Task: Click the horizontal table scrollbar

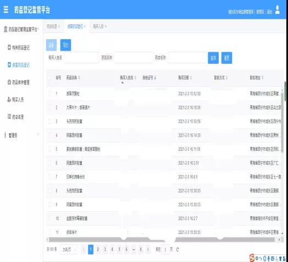Action: click(x=162, y=239)
